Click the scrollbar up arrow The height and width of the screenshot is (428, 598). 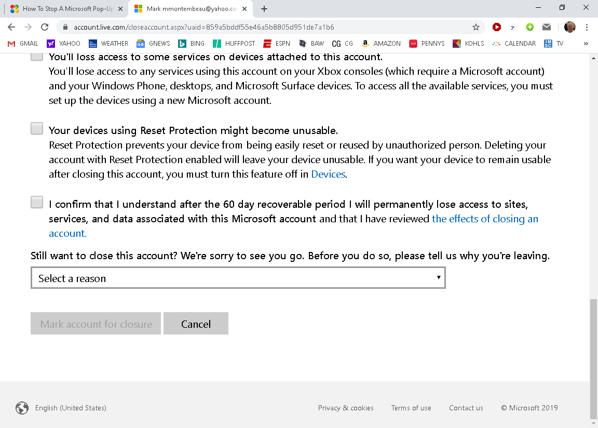pyautogui.click(x=593, y=58)
